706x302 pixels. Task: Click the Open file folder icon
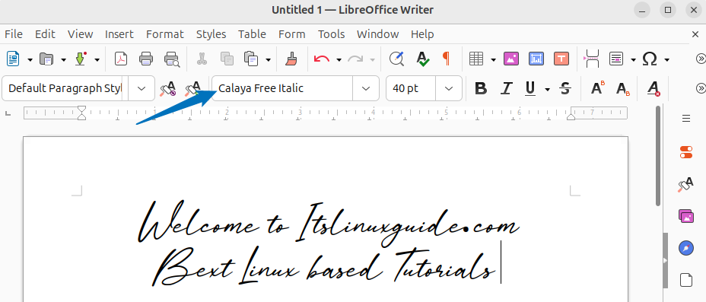(46, 59)
